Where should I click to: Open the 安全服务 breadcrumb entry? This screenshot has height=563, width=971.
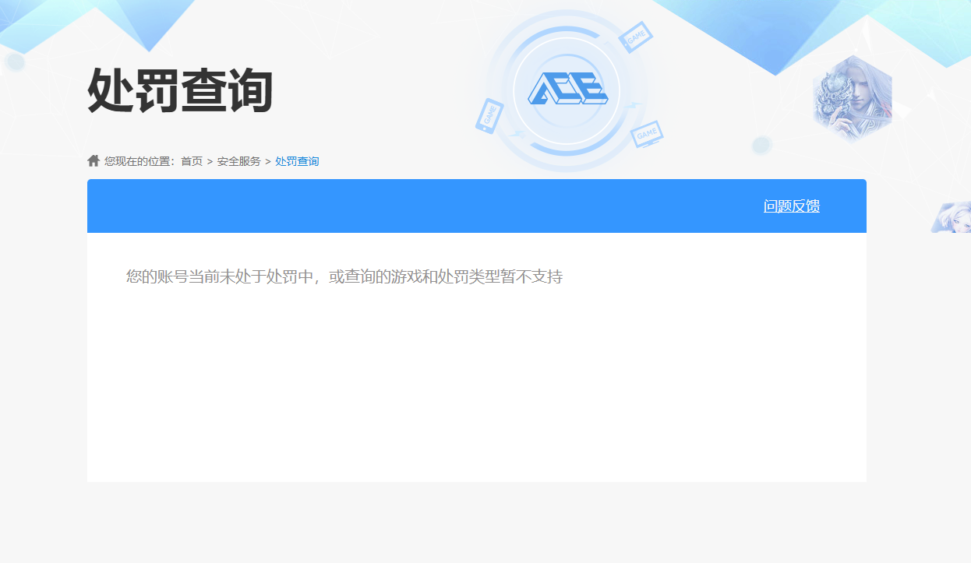coord(238,160)
